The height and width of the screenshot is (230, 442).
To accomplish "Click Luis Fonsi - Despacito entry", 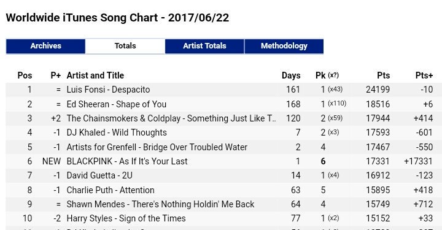I will pos(108,90).
